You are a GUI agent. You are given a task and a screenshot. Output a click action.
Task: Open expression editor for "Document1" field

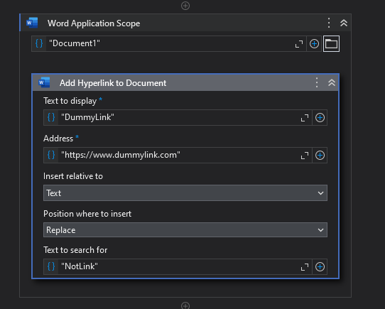click(299, 44)
